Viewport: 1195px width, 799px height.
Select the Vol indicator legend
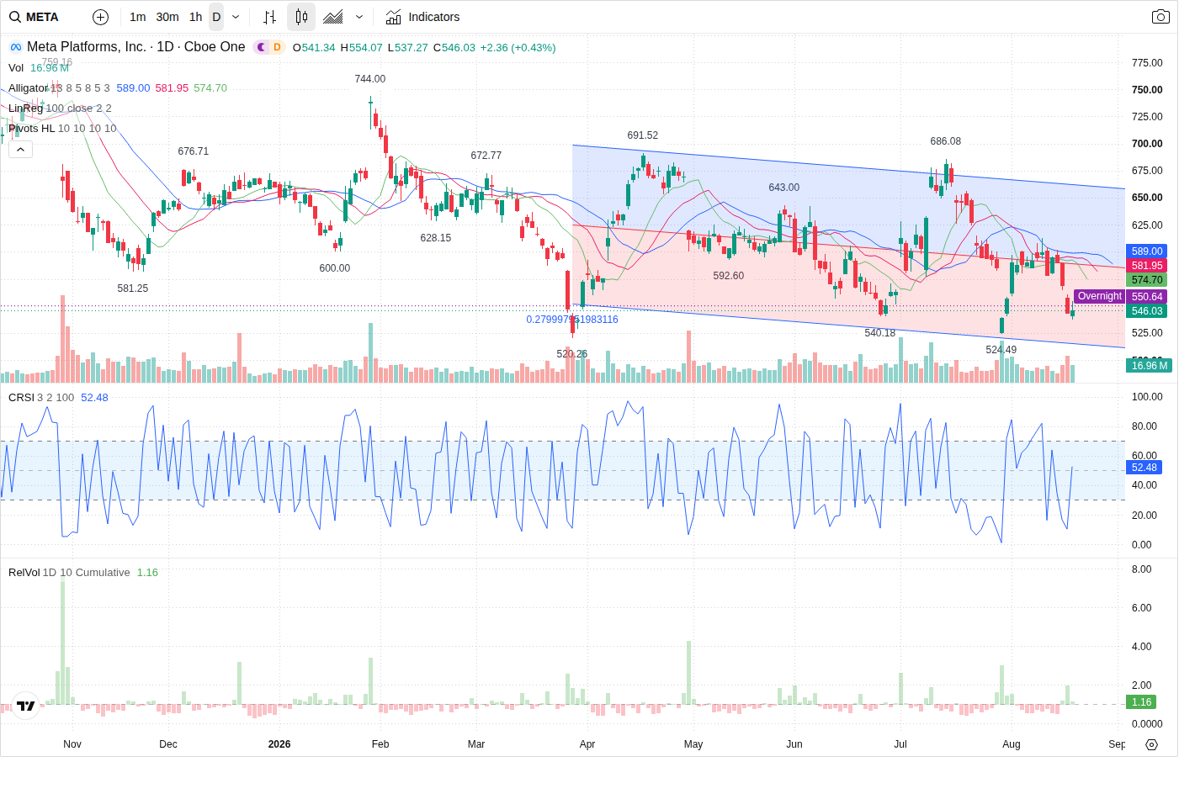tap(16, 68)
